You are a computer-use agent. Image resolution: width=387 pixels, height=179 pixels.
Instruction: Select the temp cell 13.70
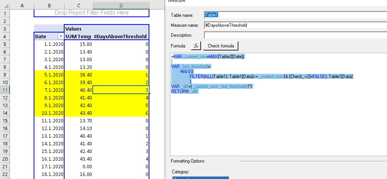pyautogui.click(x=78, y=120)
